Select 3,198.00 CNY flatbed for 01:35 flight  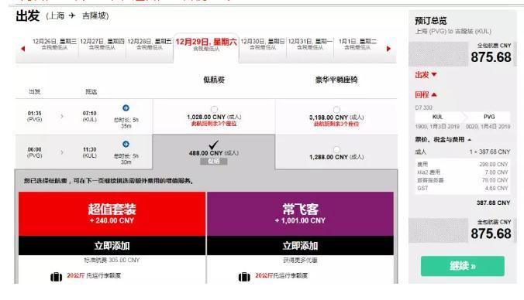(336, 109)
